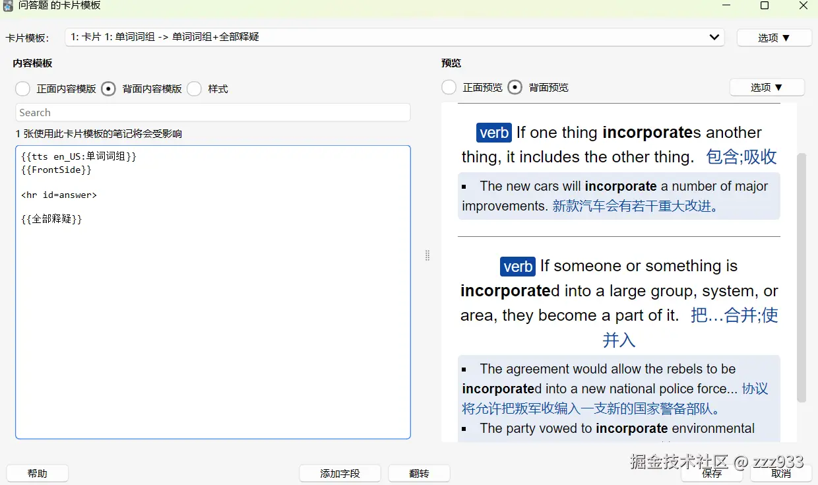Click the 添加字段 button
Image resolution: width=818 pixels, height=485 pixels.
(x=340, y=473)
